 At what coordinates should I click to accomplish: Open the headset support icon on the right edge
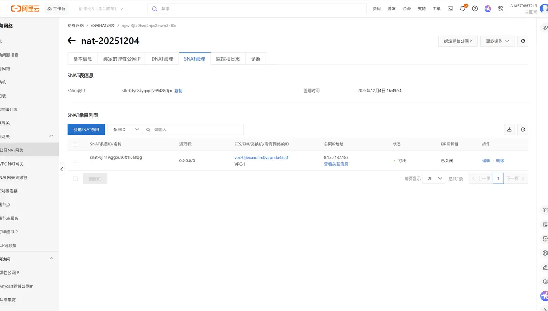click(x=545, y=281)
